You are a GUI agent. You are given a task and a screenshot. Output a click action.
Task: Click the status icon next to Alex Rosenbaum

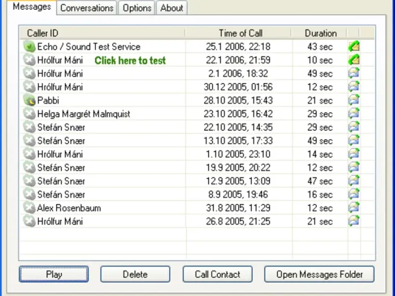[x=29, y=208]
